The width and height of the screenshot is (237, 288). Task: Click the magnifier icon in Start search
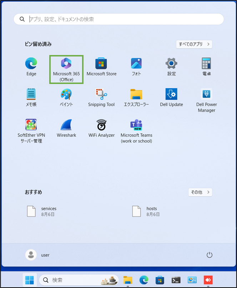click(x=22, y=19)
